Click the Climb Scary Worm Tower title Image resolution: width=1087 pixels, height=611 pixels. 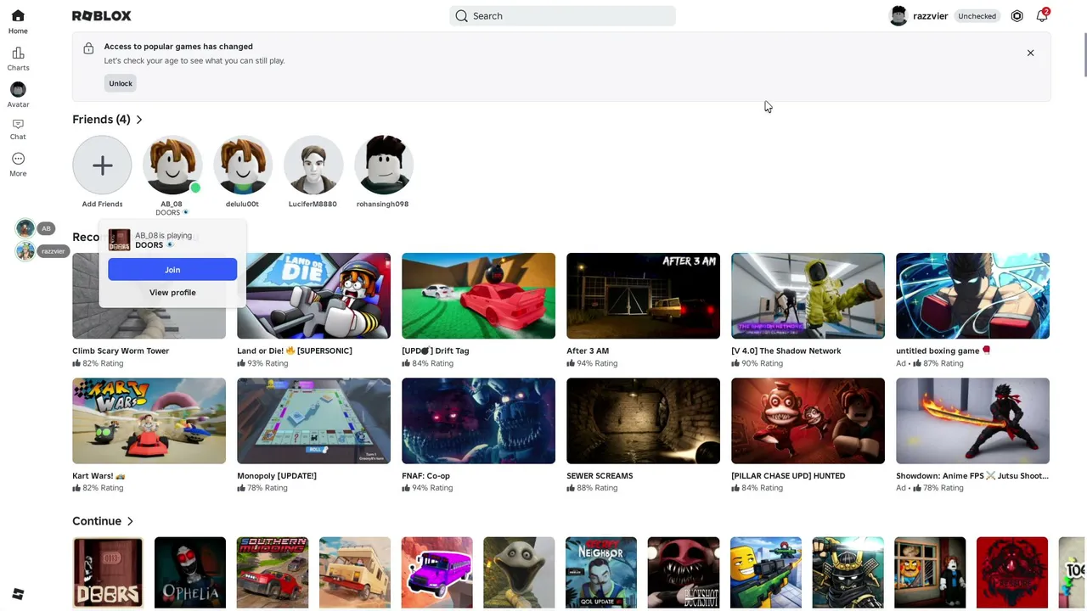121,350
